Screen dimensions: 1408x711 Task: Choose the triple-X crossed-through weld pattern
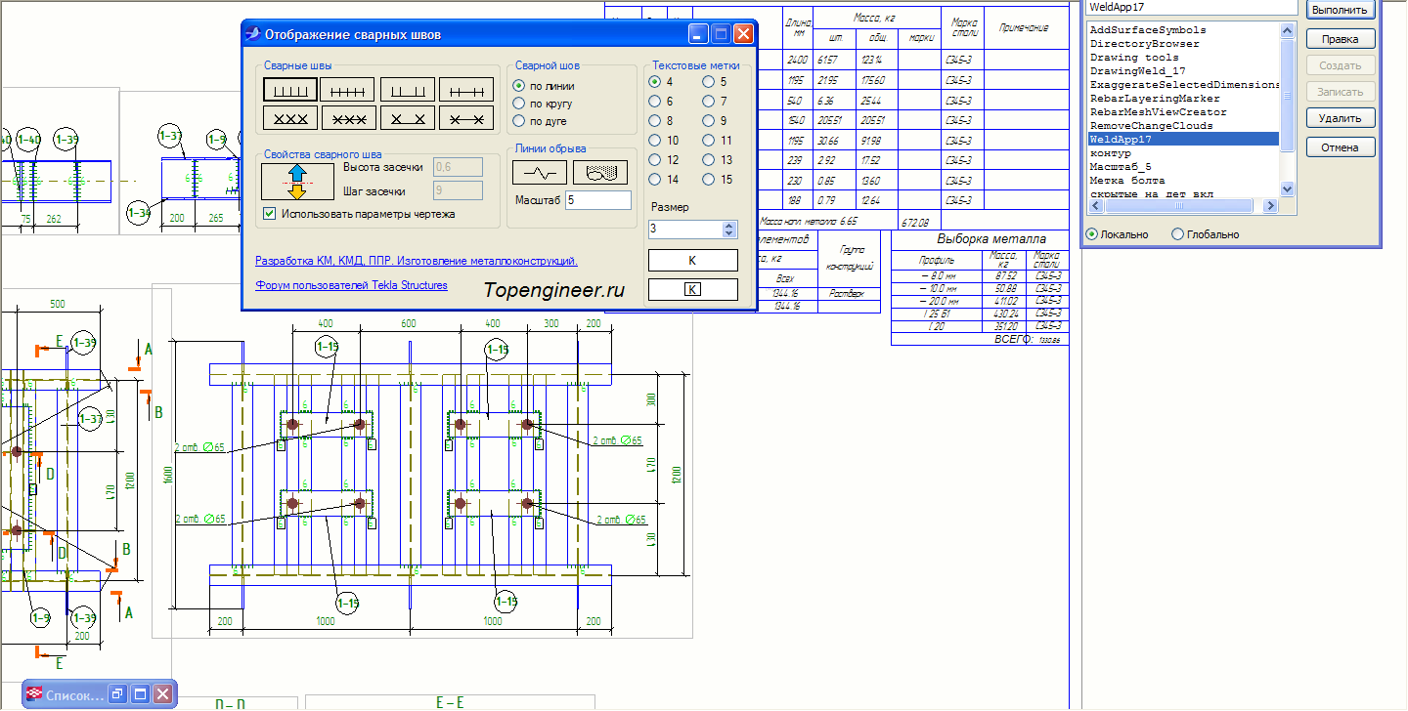(349, 118)
